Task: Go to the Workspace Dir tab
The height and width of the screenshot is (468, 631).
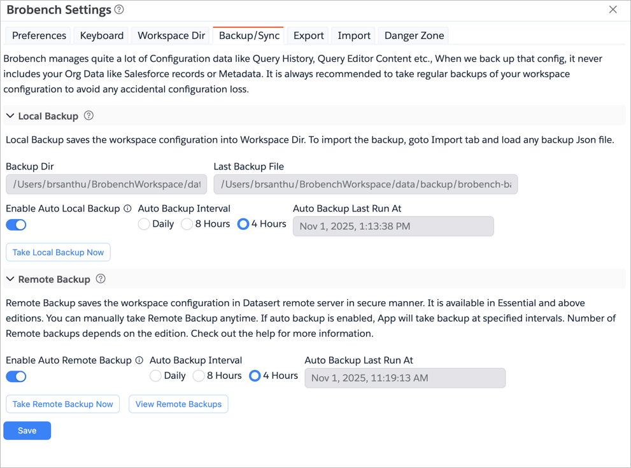Action: (x=171, y=36)
